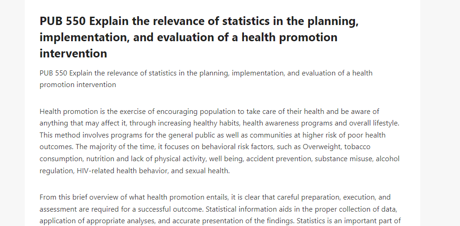This screenshot has height=226, width=460.
Task: Click the words "promotion intervention" in the subtitle
Action: point(78,85)
